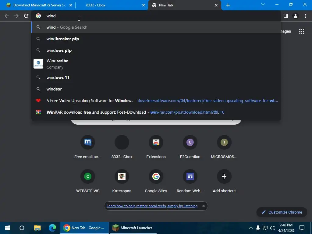Open the 8332 · Cbox shortcut tile

(122, 147)
